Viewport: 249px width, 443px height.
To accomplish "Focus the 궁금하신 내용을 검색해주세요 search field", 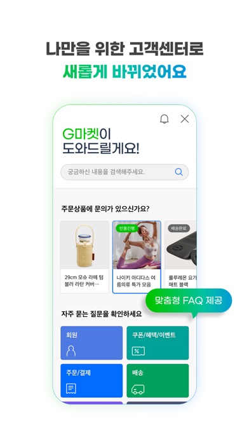I will click(x=124, y=172).
